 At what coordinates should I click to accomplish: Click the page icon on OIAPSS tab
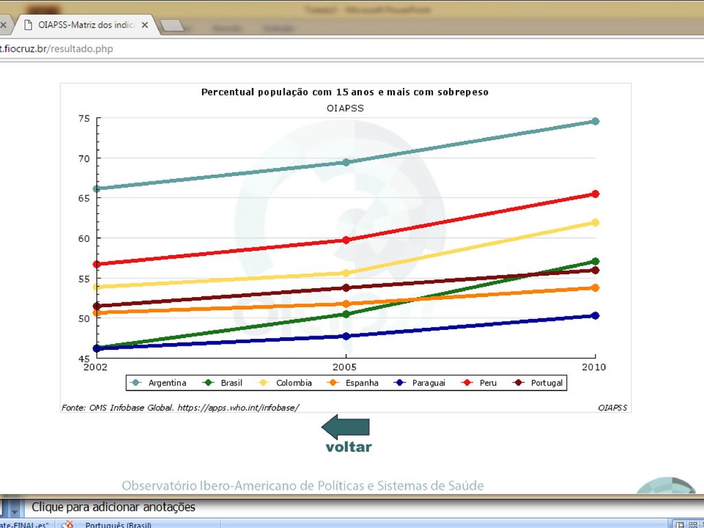tap(27, 25)
